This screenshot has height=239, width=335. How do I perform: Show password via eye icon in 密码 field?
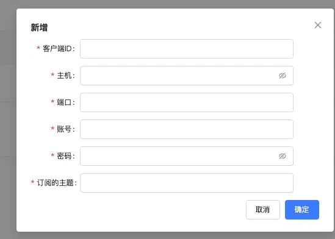[x=283, y=156]
